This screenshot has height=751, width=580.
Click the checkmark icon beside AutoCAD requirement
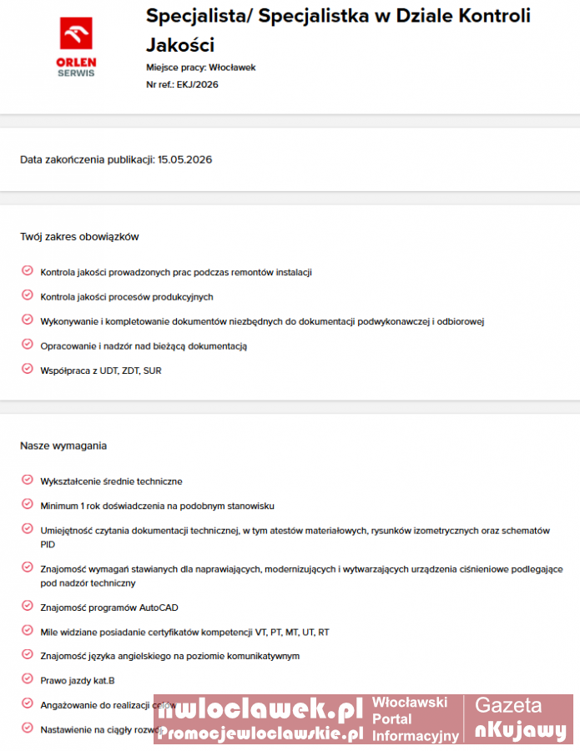(26, 607)
